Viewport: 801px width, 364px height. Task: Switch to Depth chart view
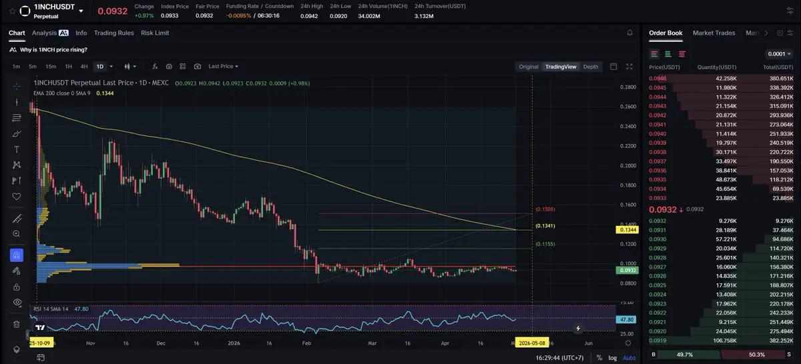(x=591, y=67)
